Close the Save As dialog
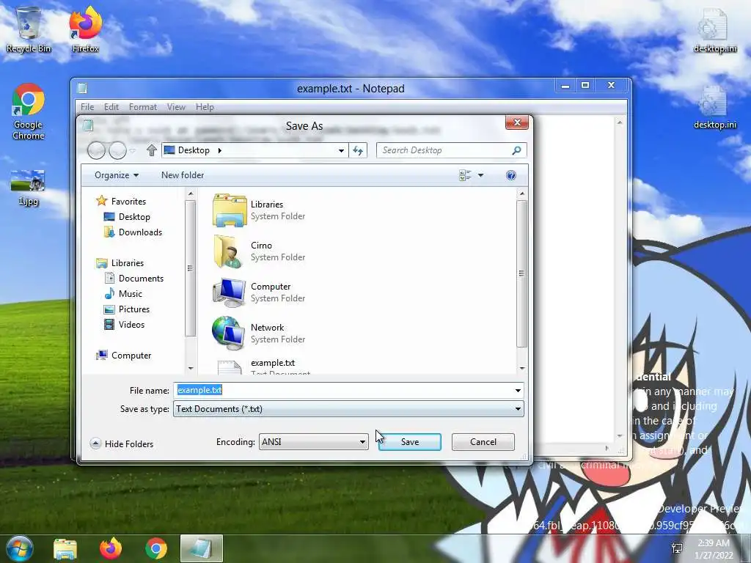The width and height of the screenshot is (751, 563). [517, 122]
